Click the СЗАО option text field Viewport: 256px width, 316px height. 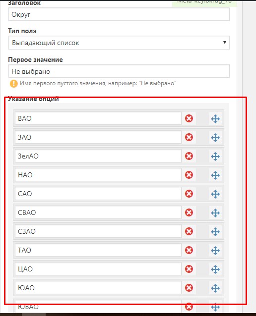coord(98,231)
